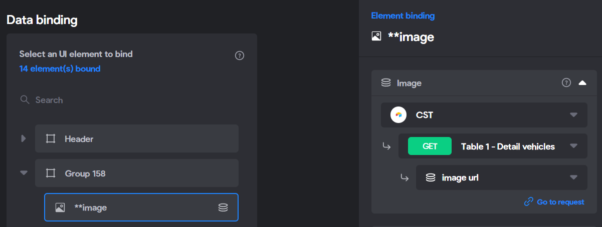
Task: Click the 14 element(s) bound link
Action: point(60,68)
